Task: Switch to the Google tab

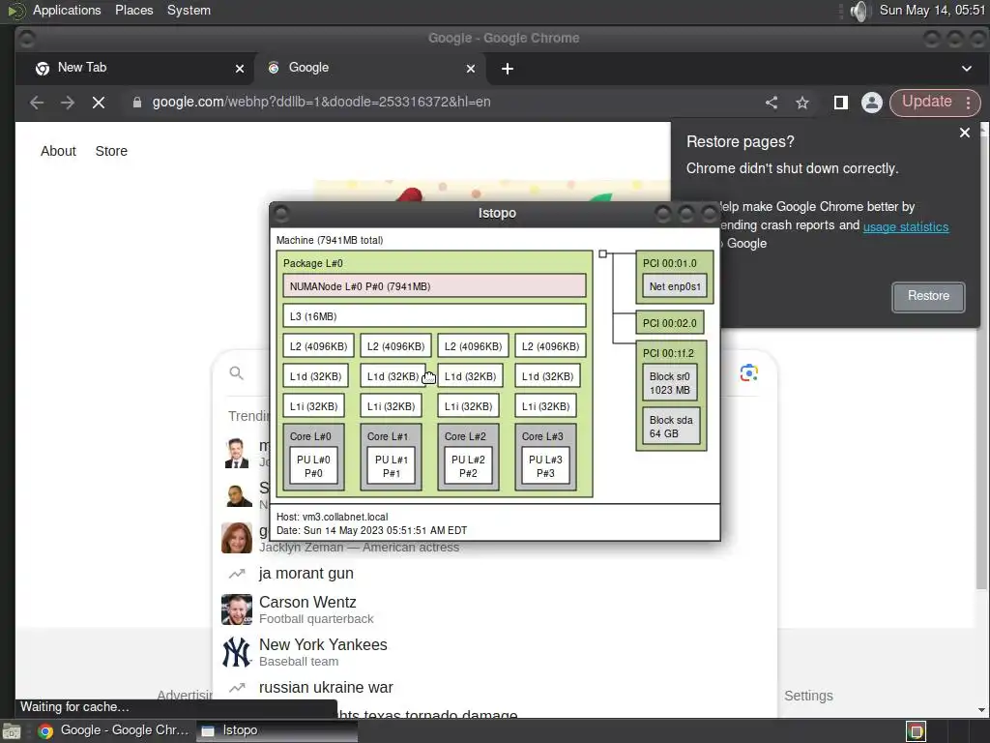Action: click(x=370, y=69)
